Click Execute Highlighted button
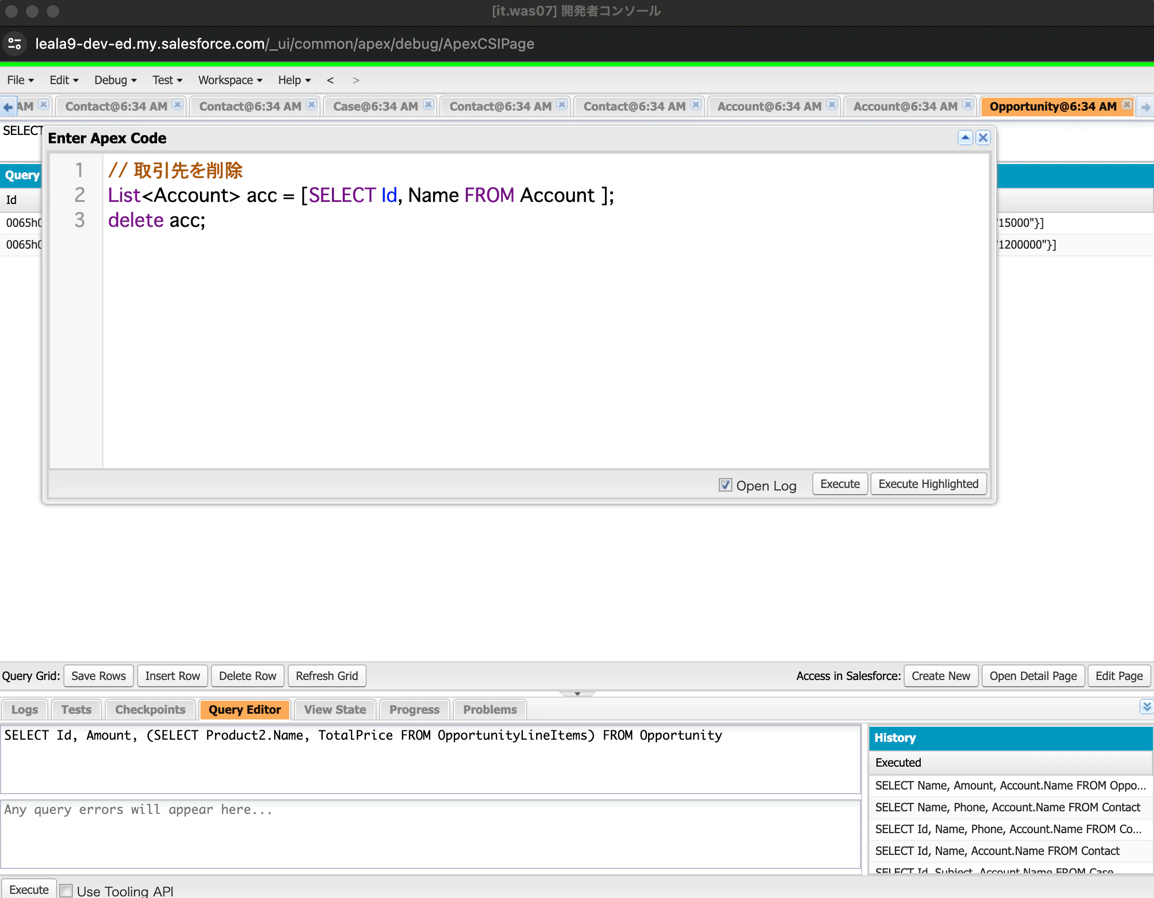1154x898 pixels. pyautogui.click(x=928, y=484)
